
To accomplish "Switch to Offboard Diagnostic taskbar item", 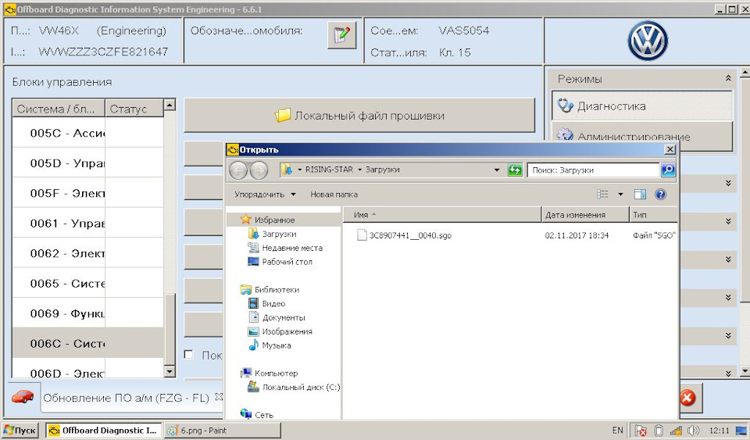I will [x=104, y=430].
